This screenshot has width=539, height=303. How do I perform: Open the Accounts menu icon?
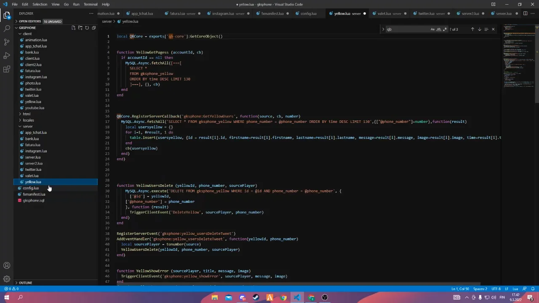[x=7, y=266]
